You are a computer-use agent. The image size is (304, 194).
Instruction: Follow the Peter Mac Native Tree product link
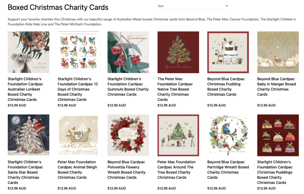(175, 89)
